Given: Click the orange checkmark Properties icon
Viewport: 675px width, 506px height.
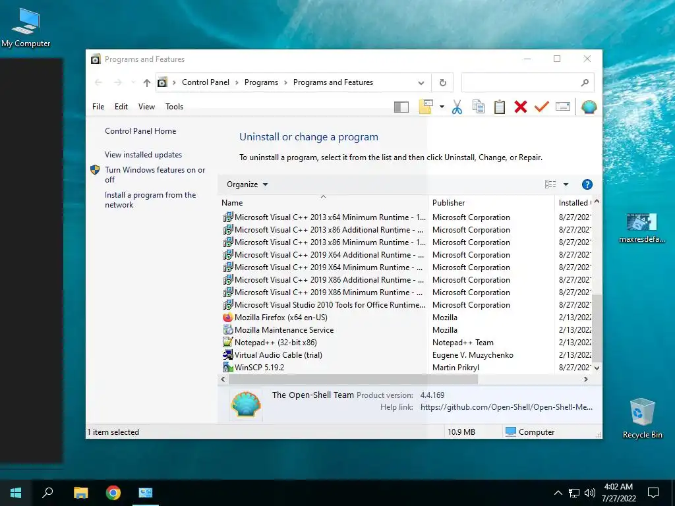Looking at the screenshot, I should point(542,106).
